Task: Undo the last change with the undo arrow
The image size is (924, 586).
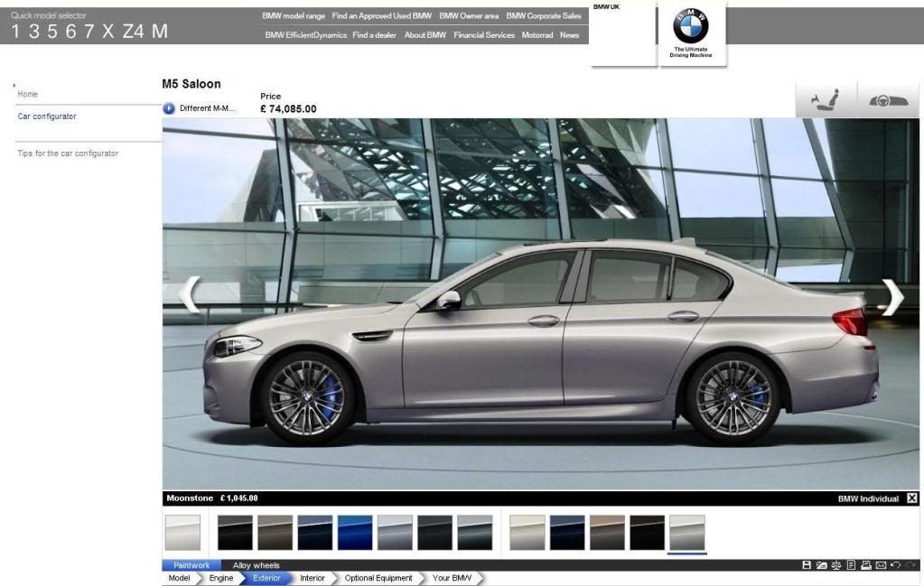Action: (x=896, y=565)
